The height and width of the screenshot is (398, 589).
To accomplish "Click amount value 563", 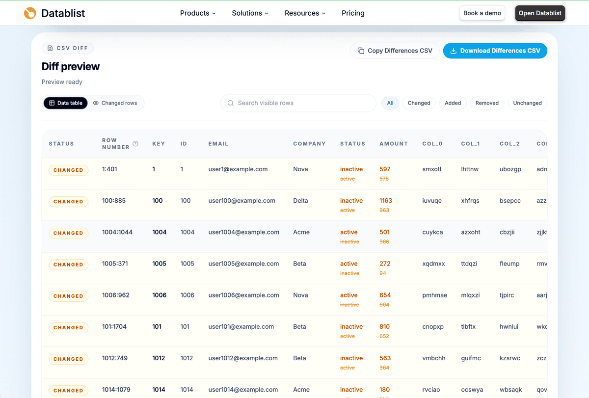I will tap(385, 358).
